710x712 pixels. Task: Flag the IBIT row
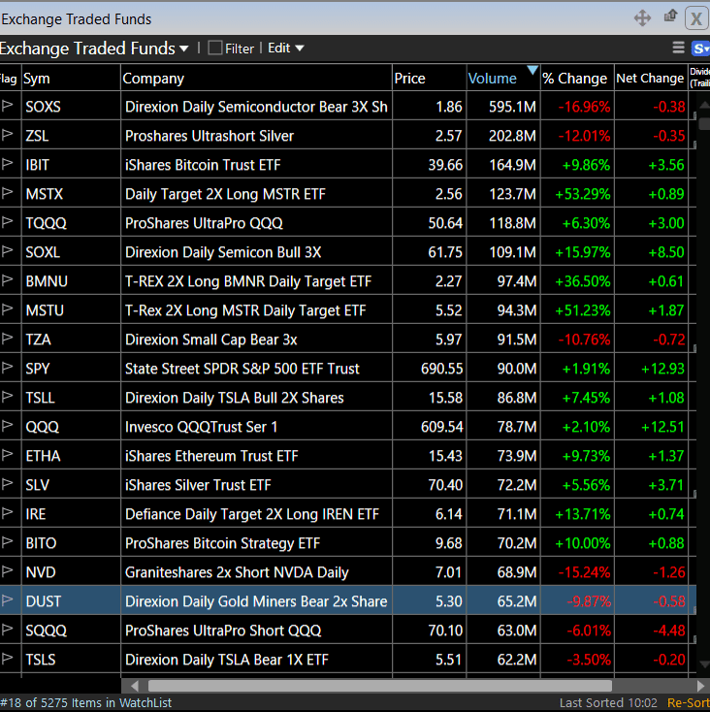(7, 164)
